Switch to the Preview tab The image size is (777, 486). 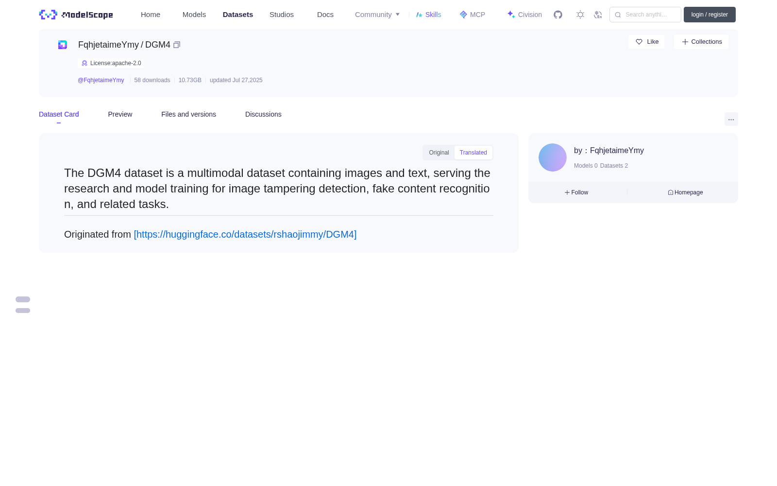120,114
